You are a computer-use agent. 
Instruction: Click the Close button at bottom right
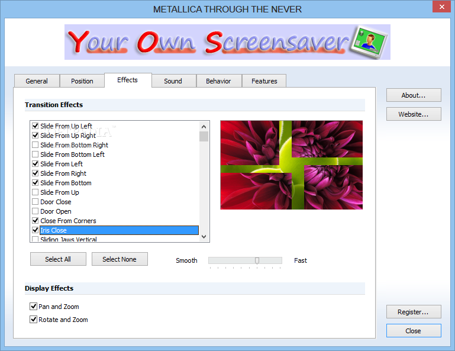(x=414, y=331)
